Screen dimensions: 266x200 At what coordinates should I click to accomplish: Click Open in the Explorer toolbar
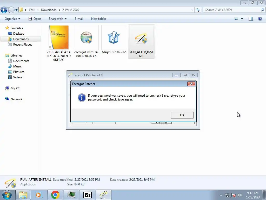tap(35, 19)
